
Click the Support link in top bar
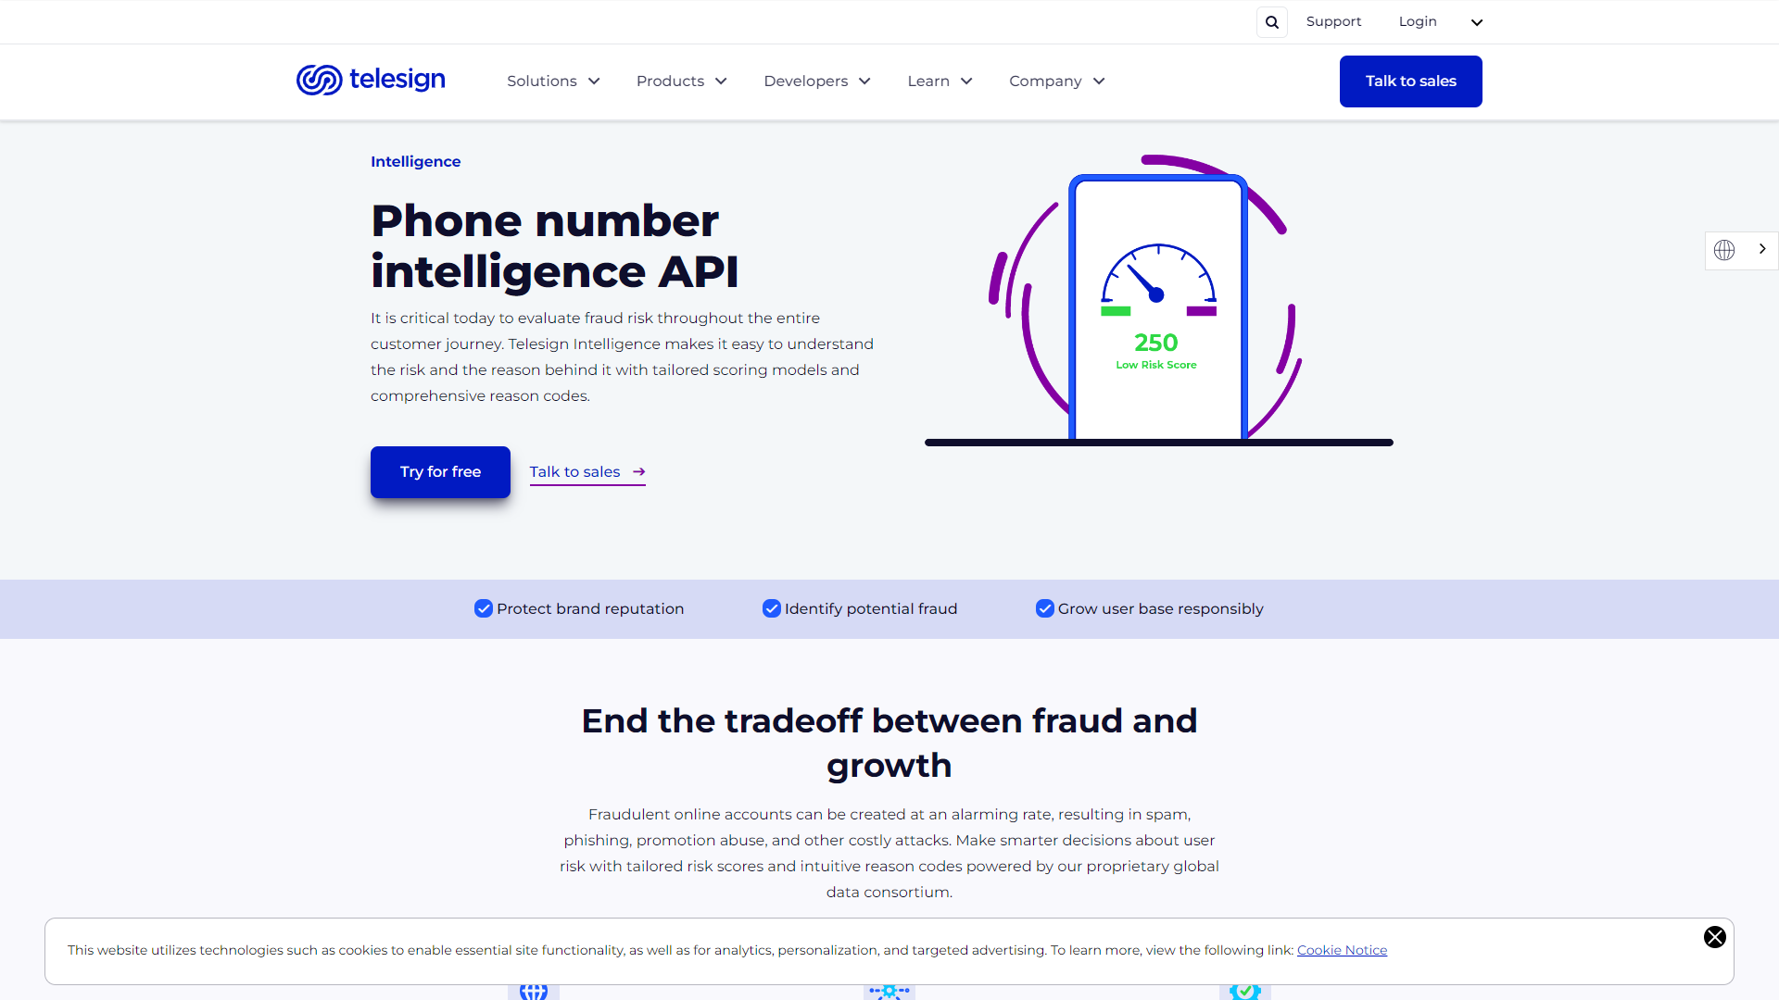(x=1331, y=20)
